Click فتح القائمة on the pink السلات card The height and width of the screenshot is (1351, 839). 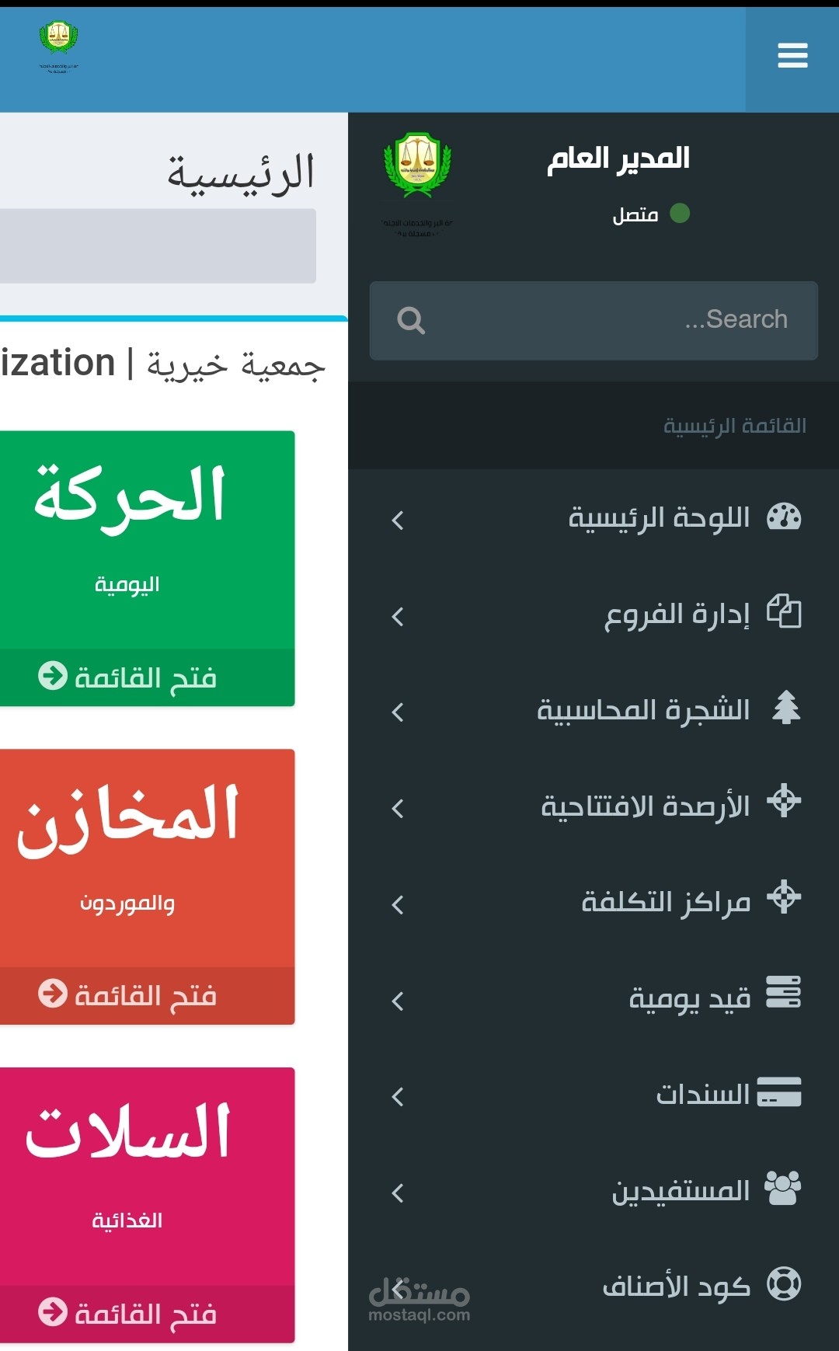(x=128, y=1314)
